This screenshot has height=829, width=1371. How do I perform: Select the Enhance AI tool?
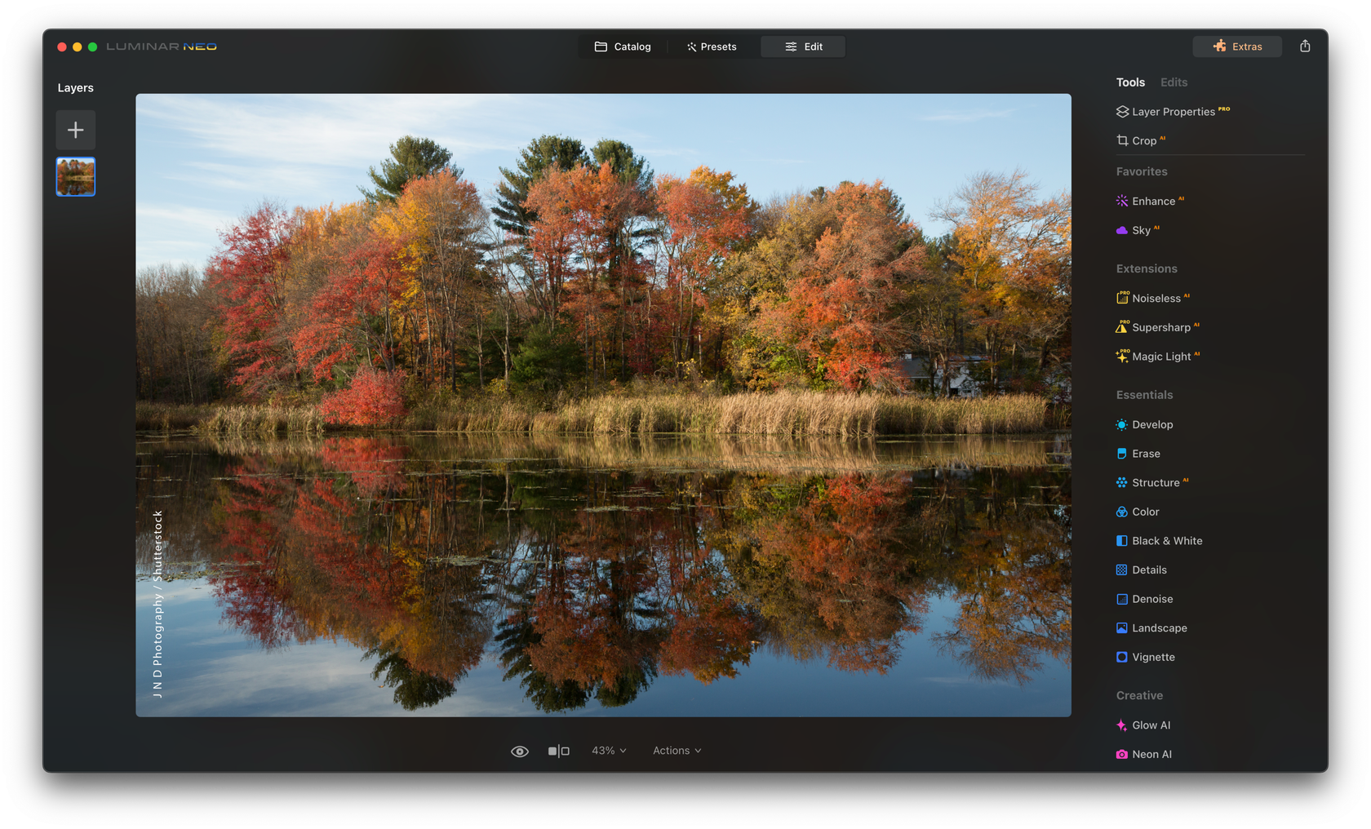pos(1154,201)
